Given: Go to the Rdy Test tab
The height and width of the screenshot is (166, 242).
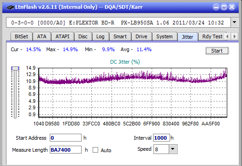Looking at the screenshot, I should (x=212, y=36).
